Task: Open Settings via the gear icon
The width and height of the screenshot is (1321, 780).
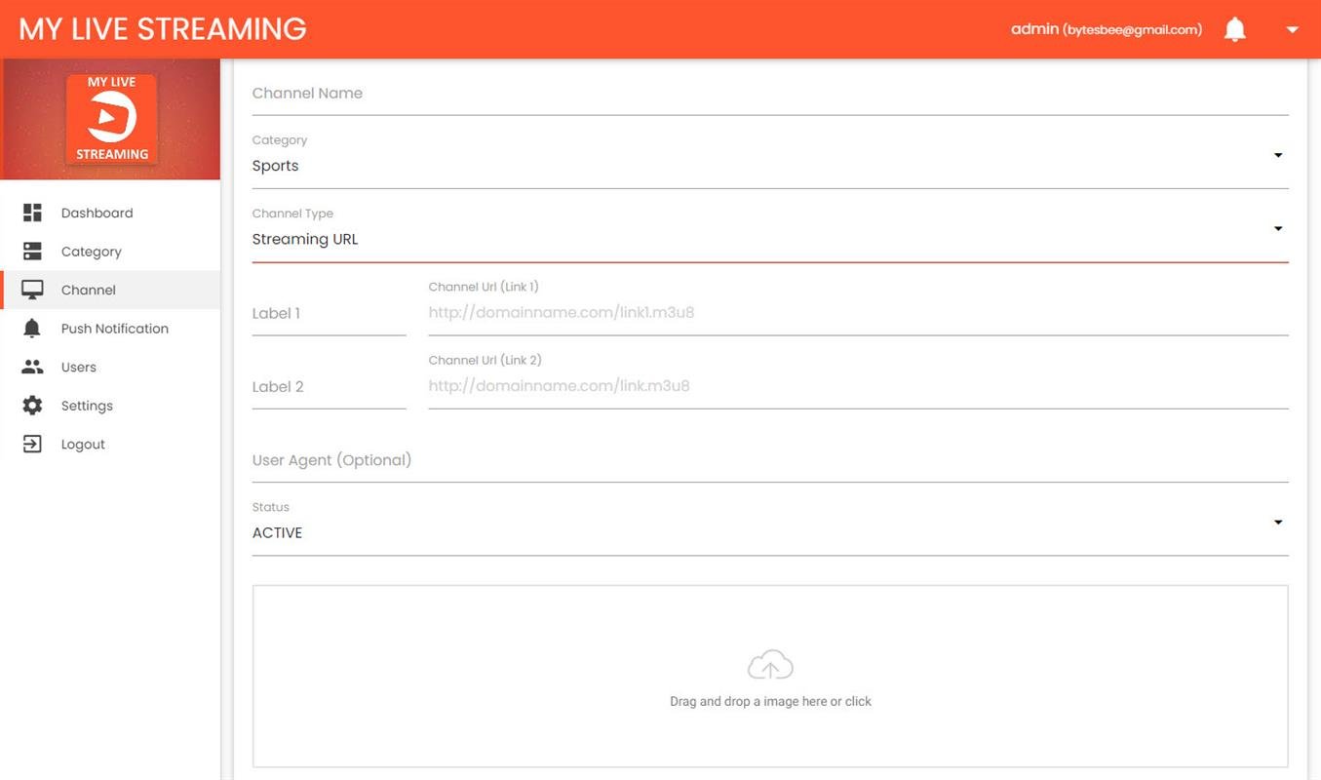Action: (32, 405)
